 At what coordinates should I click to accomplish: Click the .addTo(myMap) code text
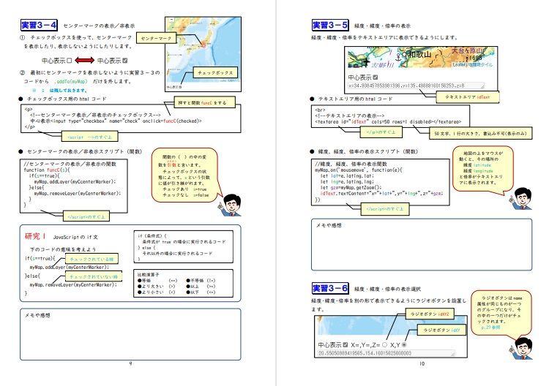pos(71,81)
